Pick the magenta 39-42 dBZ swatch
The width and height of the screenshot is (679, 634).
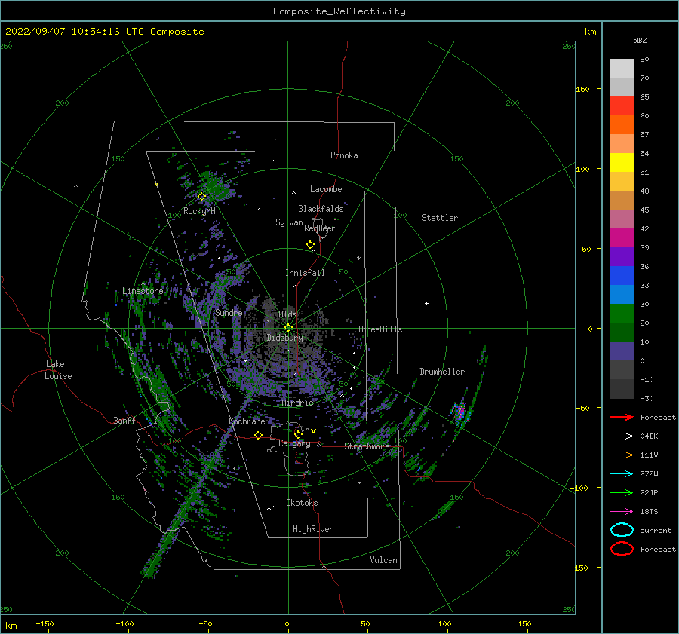click(x=622, y=237)
